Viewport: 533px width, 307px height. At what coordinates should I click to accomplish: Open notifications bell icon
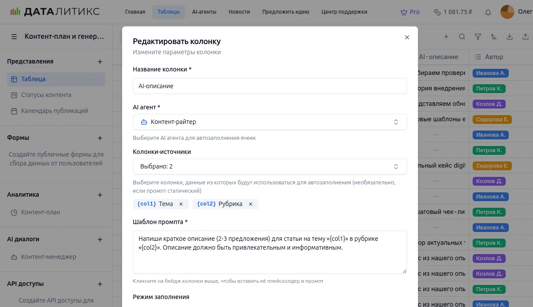coord(488,12)
